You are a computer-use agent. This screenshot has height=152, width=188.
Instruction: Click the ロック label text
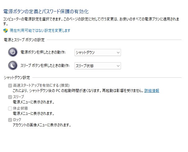[17, 120]
